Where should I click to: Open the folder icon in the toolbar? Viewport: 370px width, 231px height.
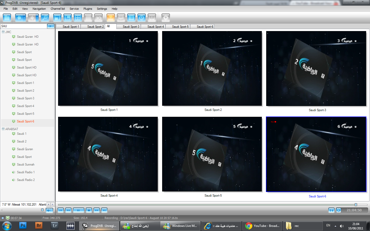pyautogui.click(x=7, y=18)
